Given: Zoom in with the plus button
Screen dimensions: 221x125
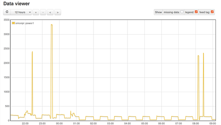Looking at the screenshot, I should pyautogui.click(x=36, y=12).
